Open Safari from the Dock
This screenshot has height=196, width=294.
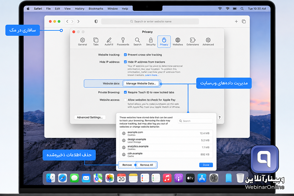click(62, 178)
